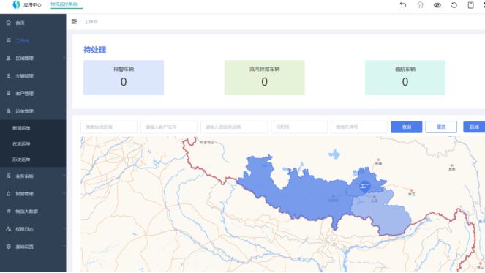This screenshot has width=485, height=273.
Task: Click the blue 查询 search button
Action: 407,127
